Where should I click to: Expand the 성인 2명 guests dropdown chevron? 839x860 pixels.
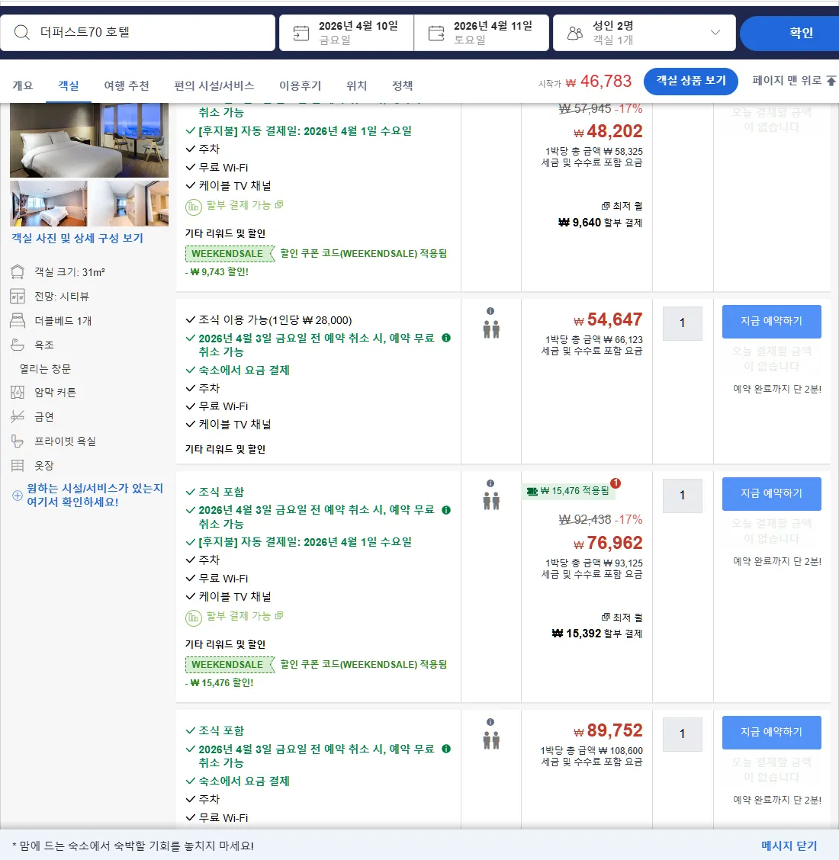click(715, 32)
